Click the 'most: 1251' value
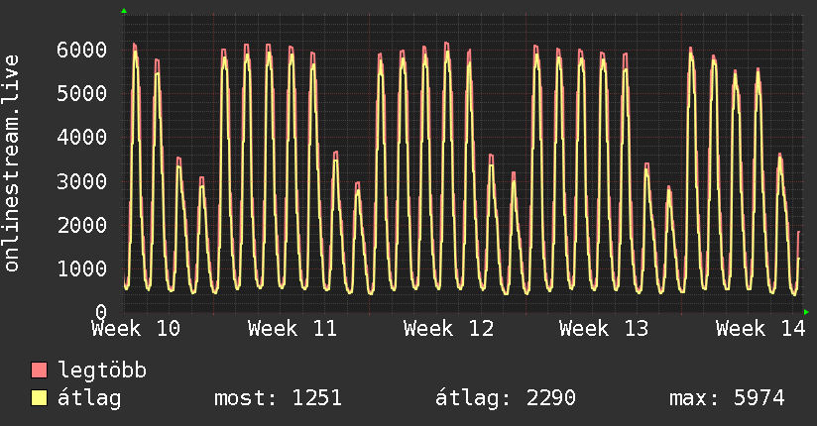 click(x=278, y=398)
